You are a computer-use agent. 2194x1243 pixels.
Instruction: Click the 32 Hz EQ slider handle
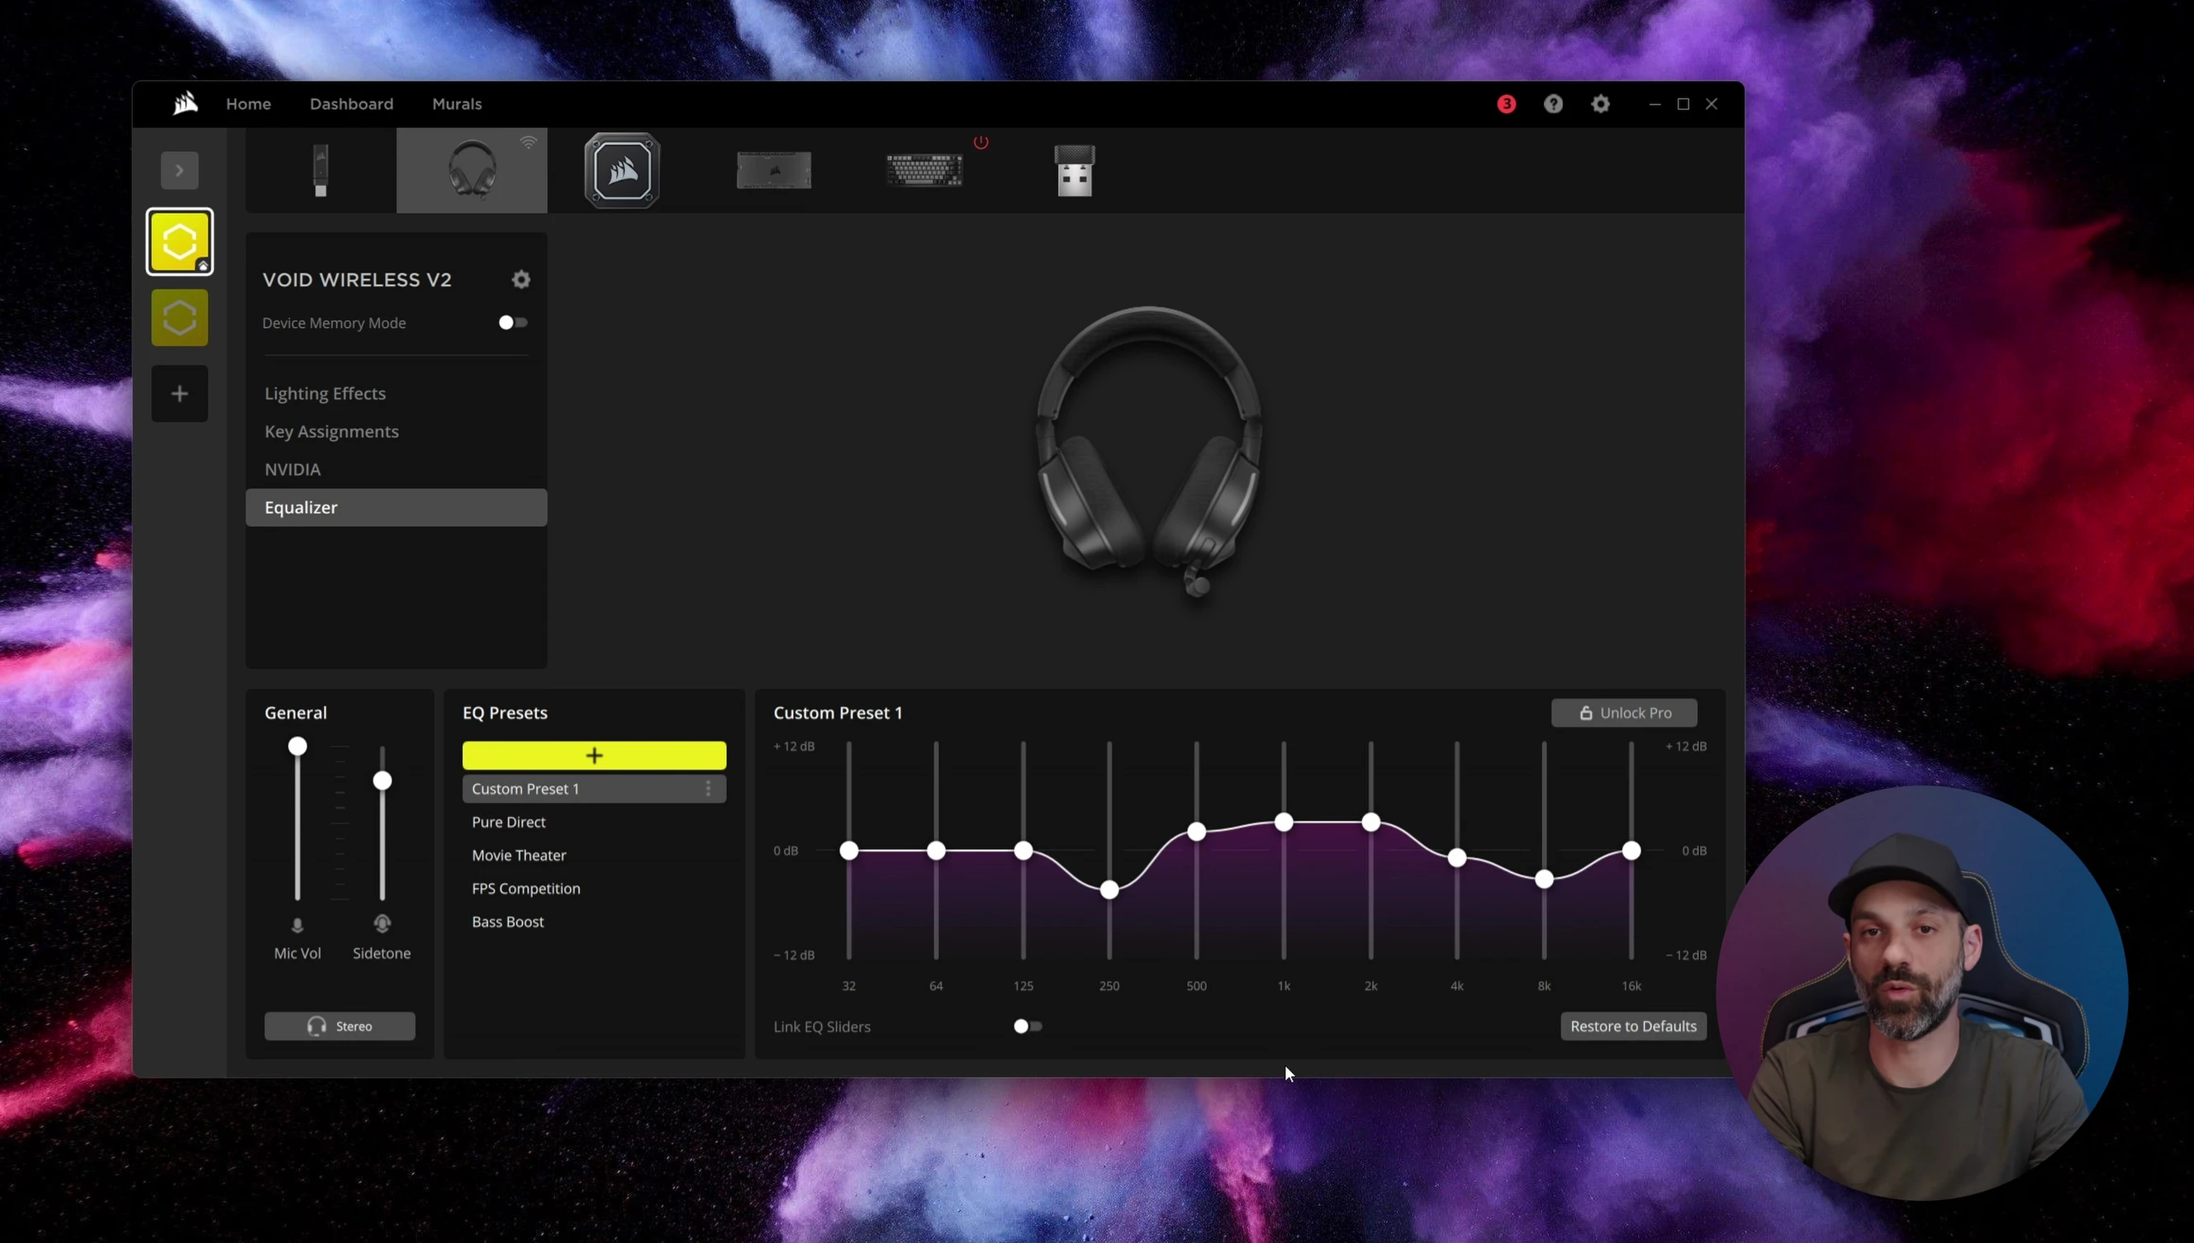(848, 851)
